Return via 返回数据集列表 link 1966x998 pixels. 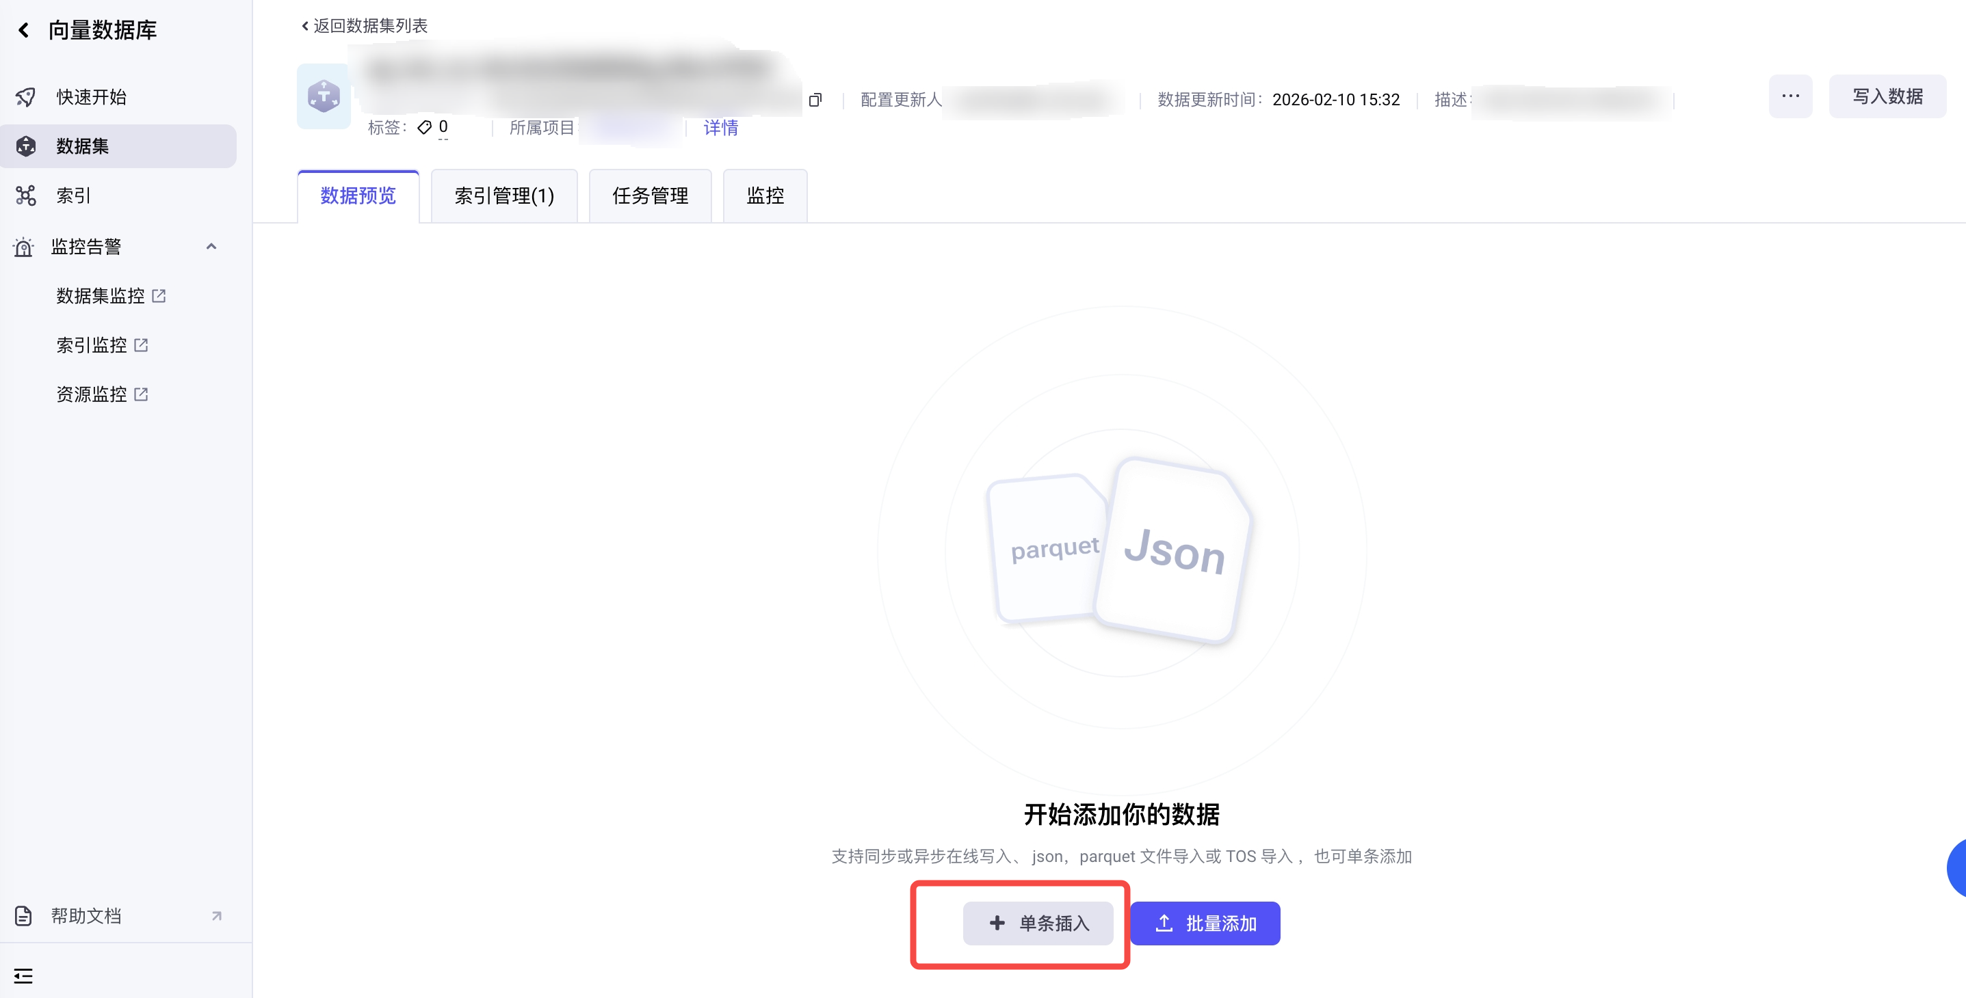(365, 26)
